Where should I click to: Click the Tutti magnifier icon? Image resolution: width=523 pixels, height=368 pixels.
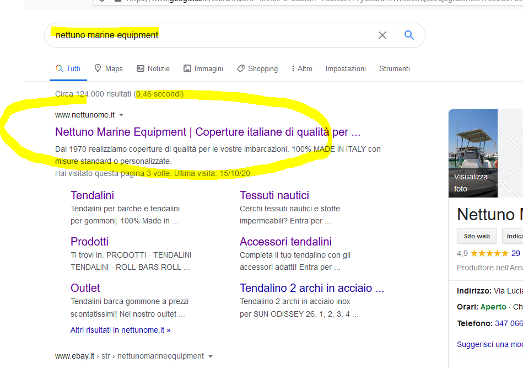[59, 68]
